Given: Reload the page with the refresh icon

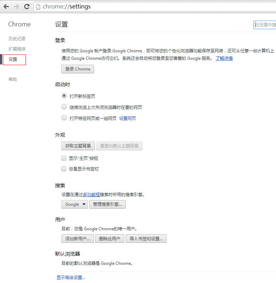Looking at the screenshot, I should point(27,7).
